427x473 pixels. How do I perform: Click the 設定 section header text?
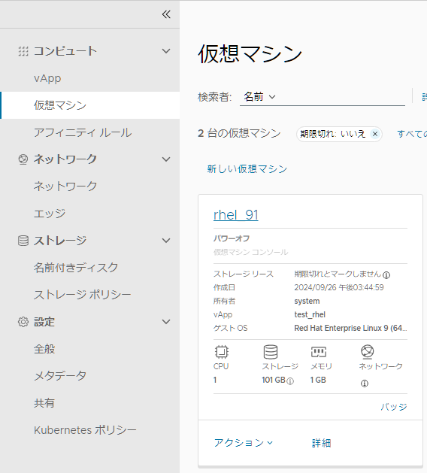coord(44,322)
